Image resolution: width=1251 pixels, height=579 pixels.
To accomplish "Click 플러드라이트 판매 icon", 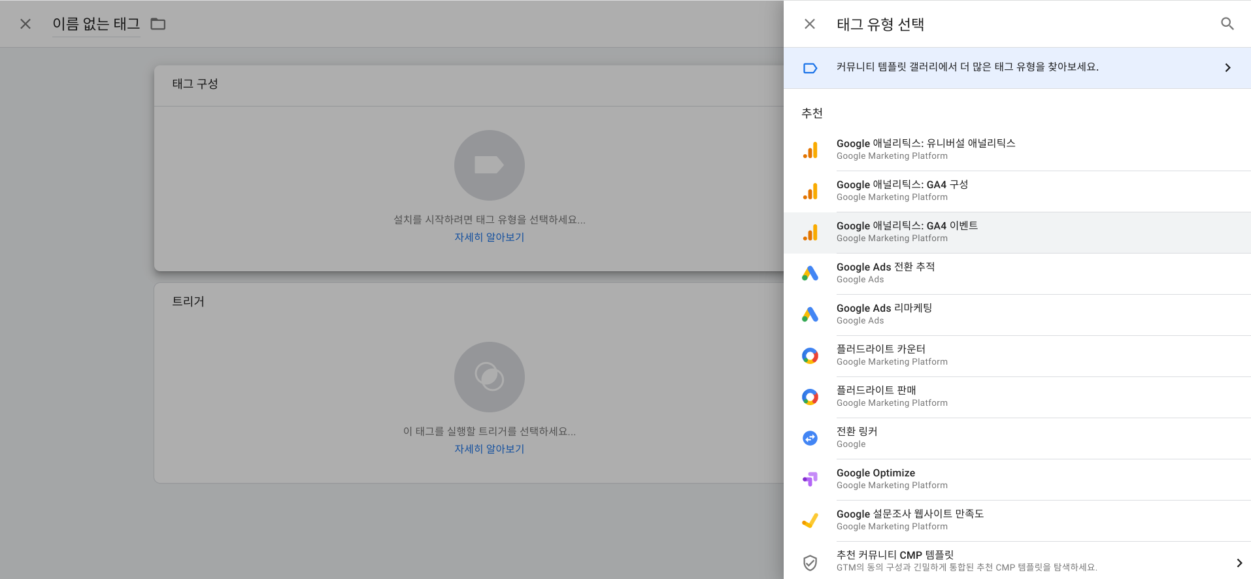I will click(810, 397).
